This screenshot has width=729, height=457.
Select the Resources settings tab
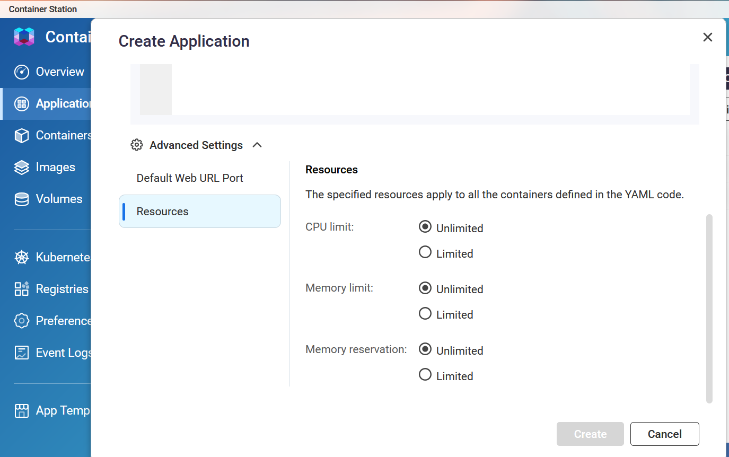[200, 212]
